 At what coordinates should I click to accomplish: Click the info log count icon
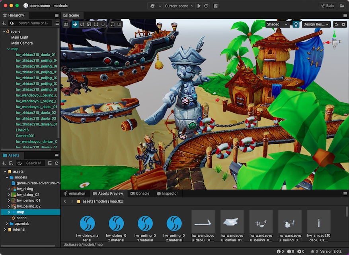pos(279,251)
